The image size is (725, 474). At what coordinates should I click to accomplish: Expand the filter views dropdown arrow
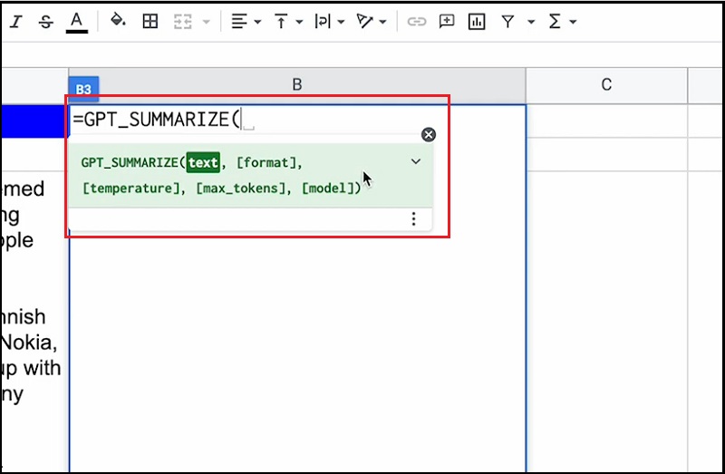(531, 22)
